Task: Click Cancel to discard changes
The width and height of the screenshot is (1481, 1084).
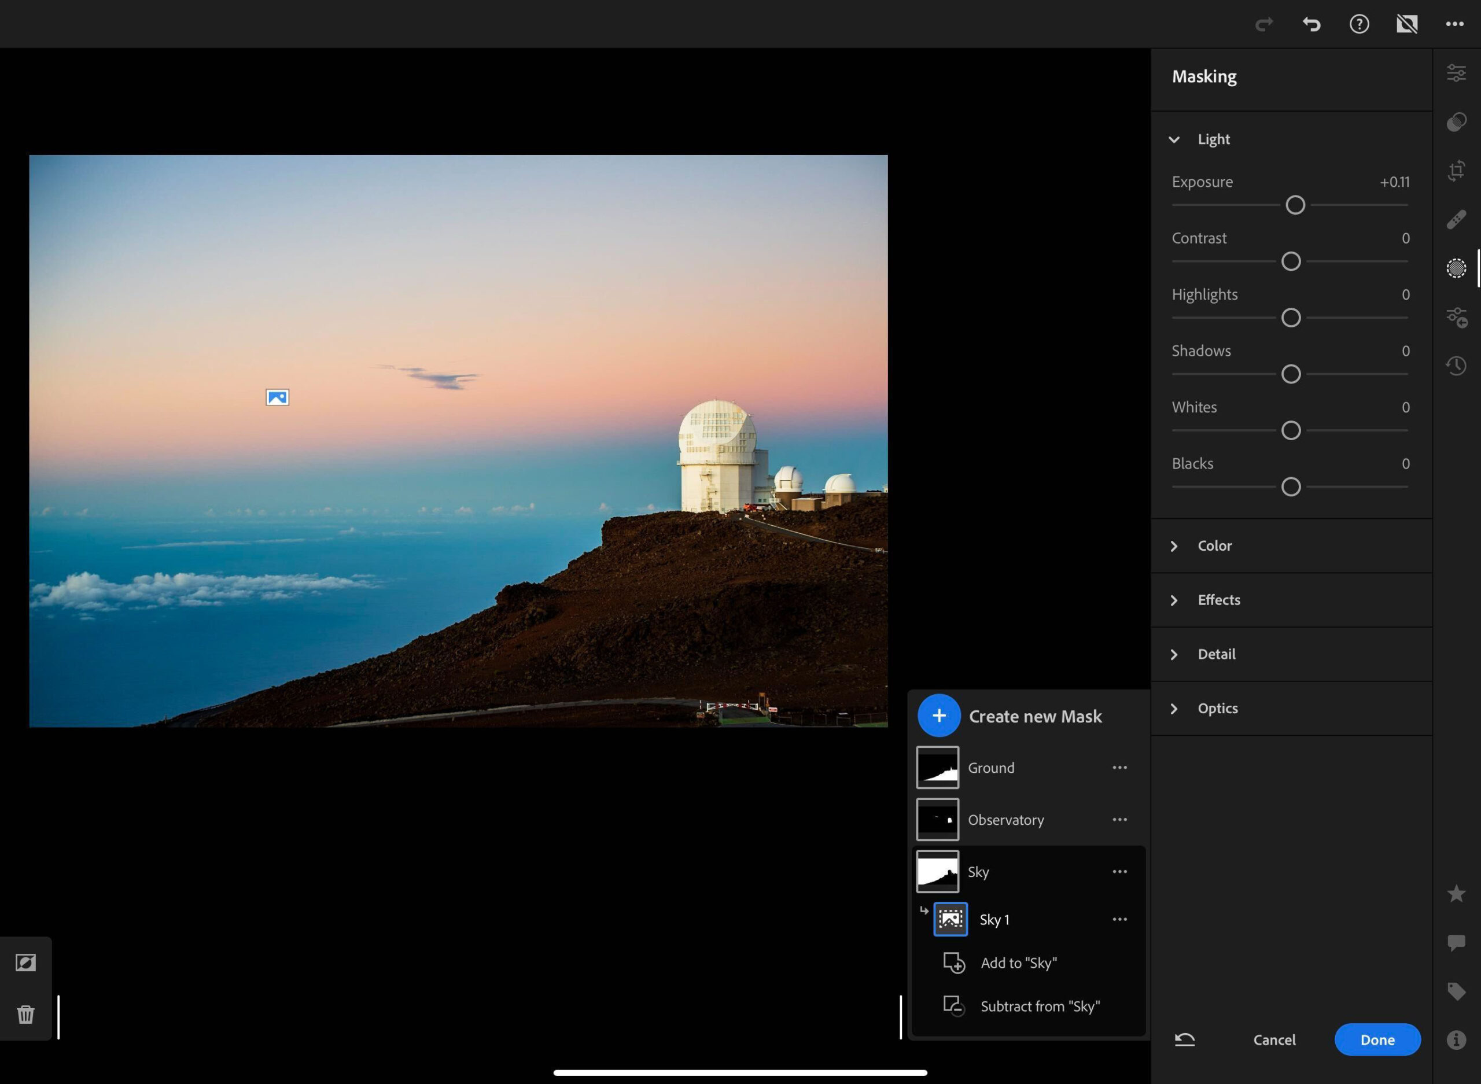Action: pos(1274,1040)
